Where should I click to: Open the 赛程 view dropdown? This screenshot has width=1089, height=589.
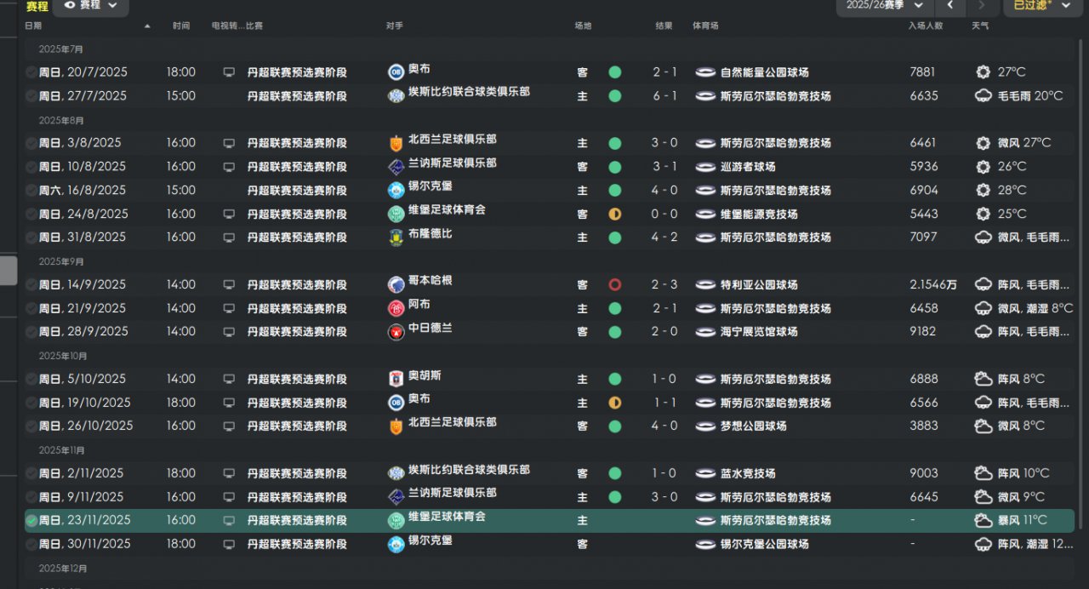coord(91,6)
